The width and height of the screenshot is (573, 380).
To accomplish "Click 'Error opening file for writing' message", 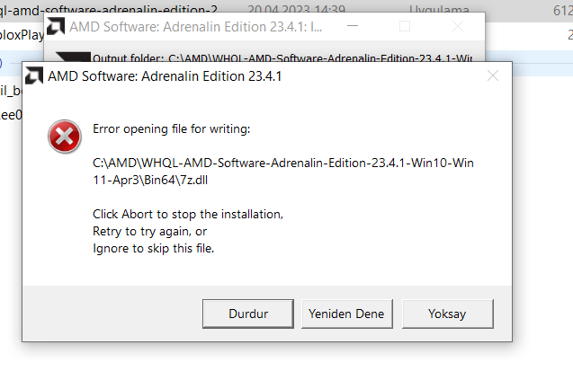I will 171,128.
